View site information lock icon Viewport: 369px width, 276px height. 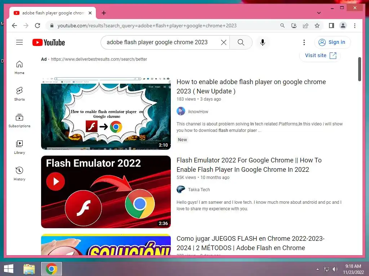click(52, 26)
